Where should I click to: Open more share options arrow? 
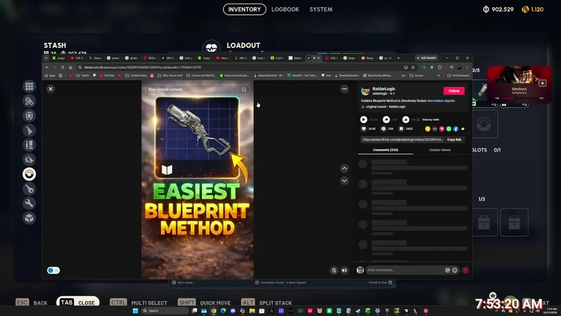(462, 129)
